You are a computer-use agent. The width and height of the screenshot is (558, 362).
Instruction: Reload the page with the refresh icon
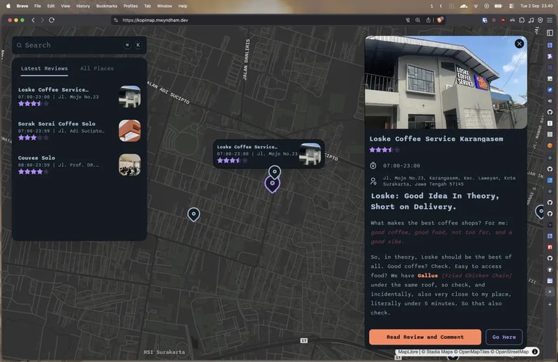coord(52,20)
